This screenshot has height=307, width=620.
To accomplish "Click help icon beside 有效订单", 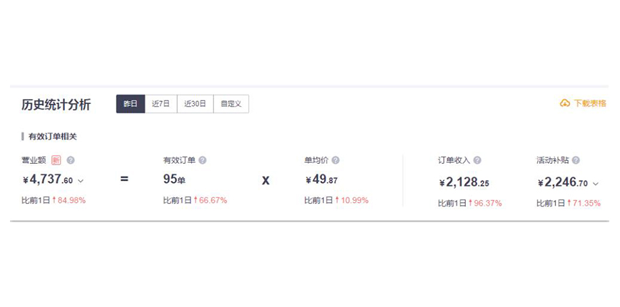I will click(x=203, y=160).
